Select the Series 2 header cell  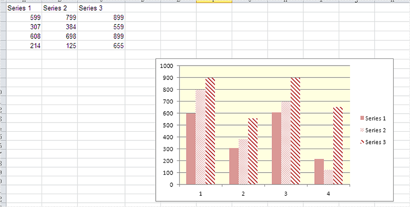pos(59,8)
